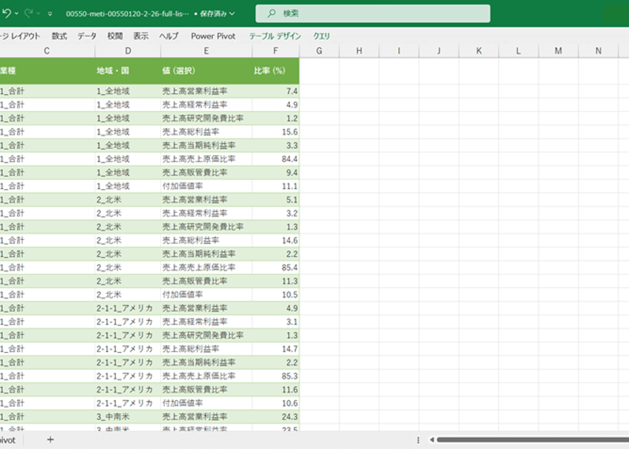Select 売上高売上原価比率 cell with value 85.3
Viewport: 629px width, 449px height.
pyautogui.click(x=206, y=376)
